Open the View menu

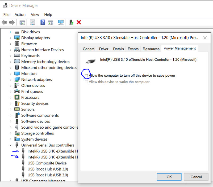click(x=35, y=15)
